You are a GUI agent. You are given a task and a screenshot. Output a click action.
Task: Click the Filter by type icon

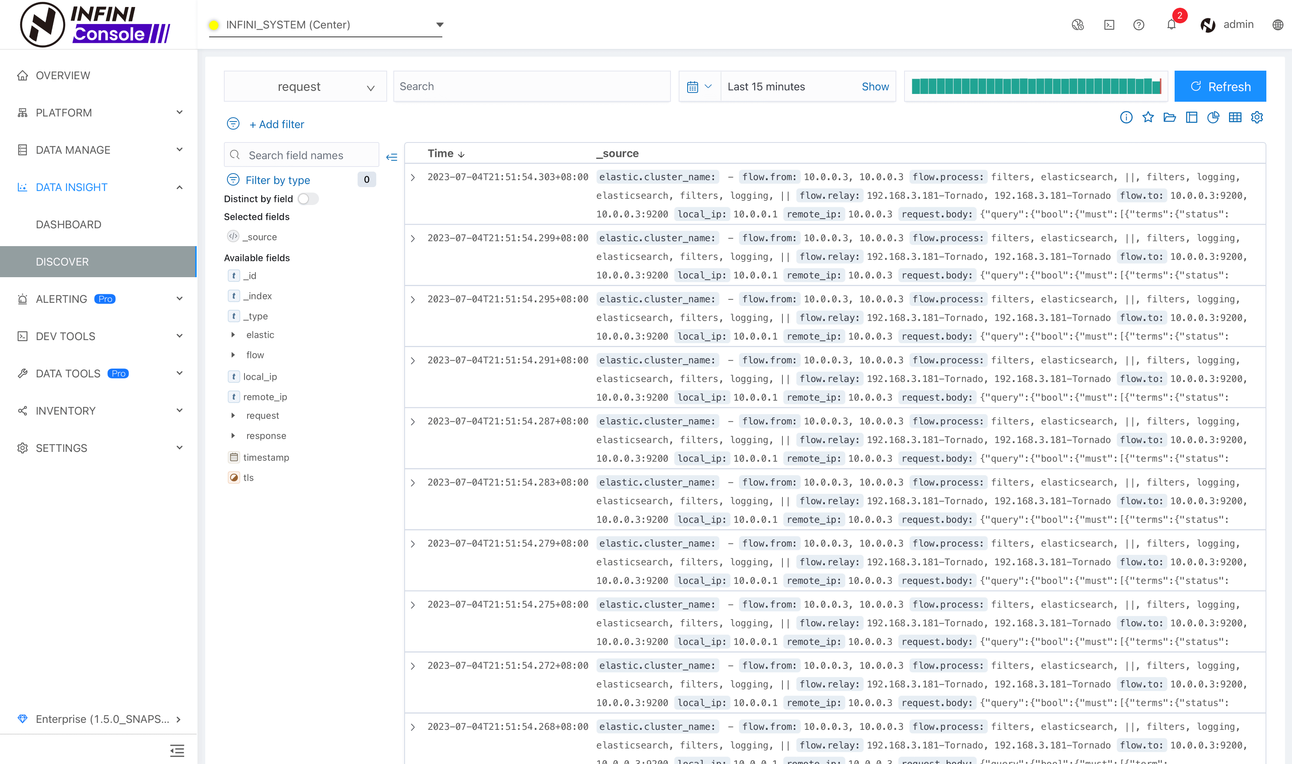click(x=233, y=180)
